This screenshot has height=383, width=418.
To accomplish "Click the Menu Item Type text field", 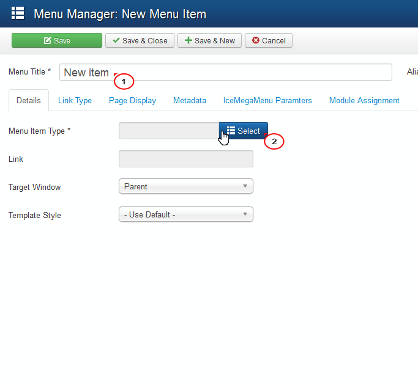I will point(169,131).
